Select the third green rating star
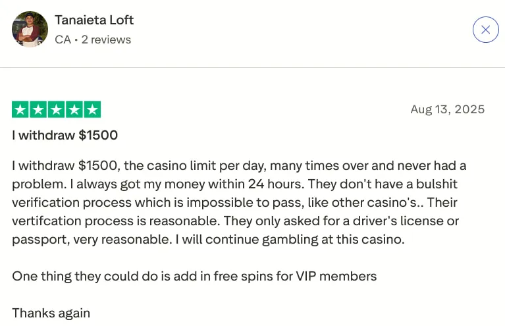Viewport: 505px width, 326px height. click(x=57, y=109)
